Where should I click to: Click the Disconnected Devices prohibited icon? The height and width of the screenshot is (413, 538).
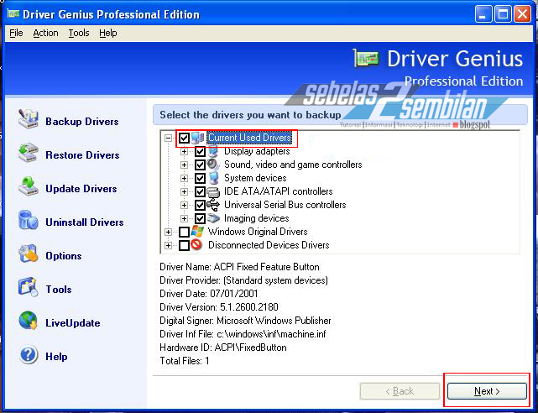[196, 245]
